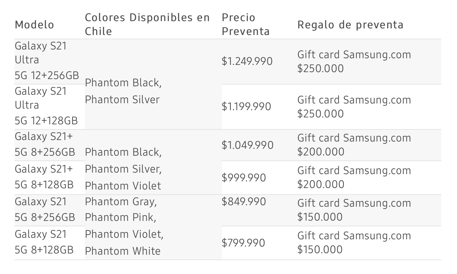Screen dimensions: 457x274
Task: Select the "Regalo de preventa" column header
Action: point(350,25)
